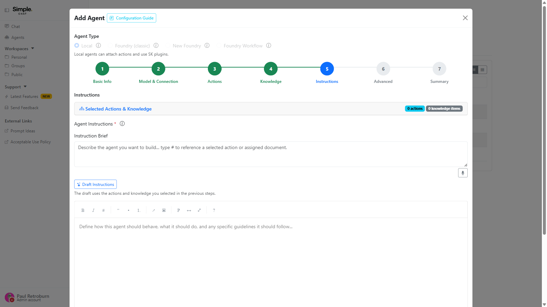This screenshot has width=547, height=307.
Task: Select the New Foundry radio option
Action: (x=168, y=45)
